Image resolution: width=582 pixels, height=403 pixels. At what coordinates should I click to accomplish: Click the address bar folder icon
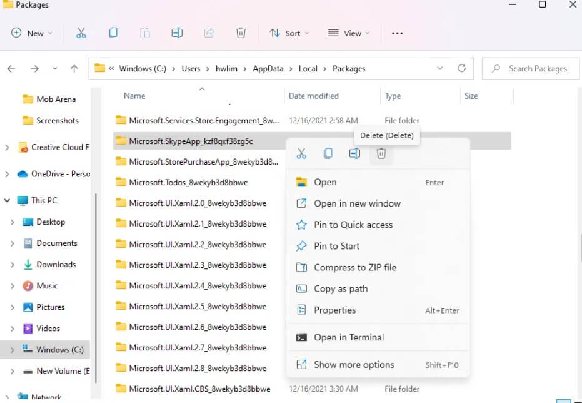coord(99,68)
